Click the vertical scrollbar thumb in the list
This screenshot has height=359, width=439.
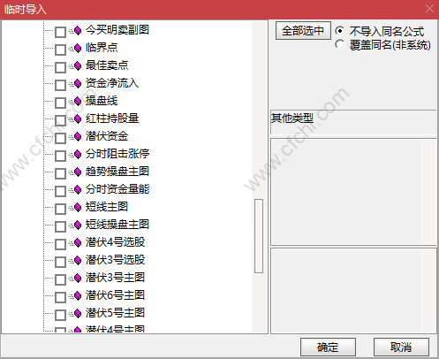[x=259, y=236]
